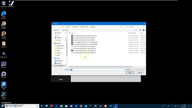Select the Personal desktop icon
This screenshot has height=108, width=192.
[4, 45]
